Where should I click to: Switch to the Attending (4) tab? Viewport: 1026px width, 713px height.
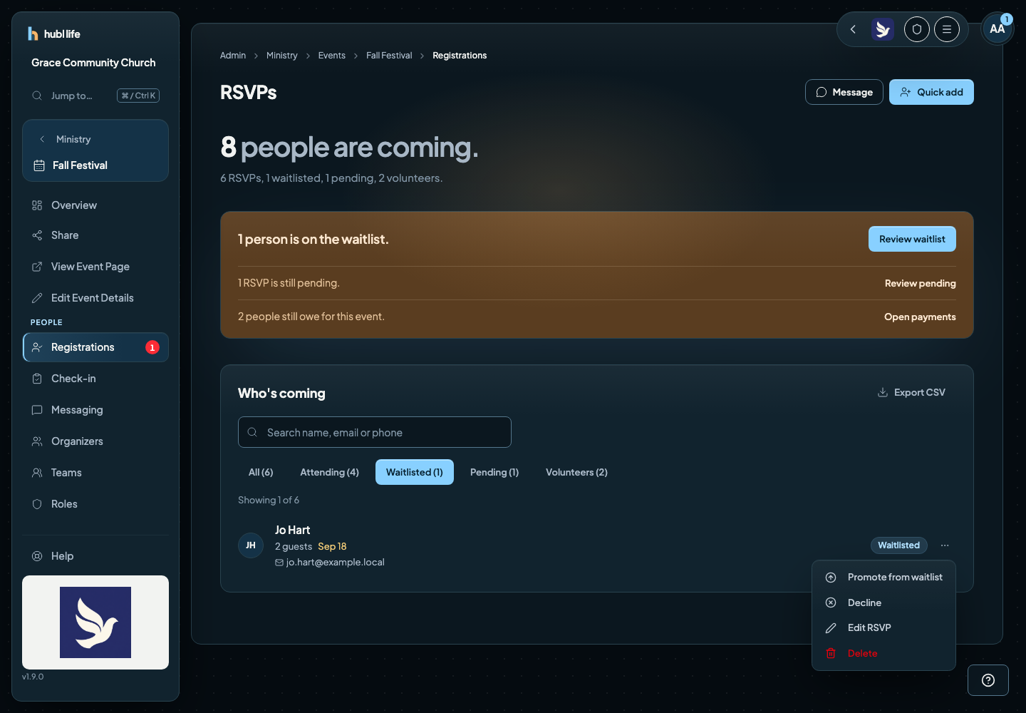[x=329, y=472]
